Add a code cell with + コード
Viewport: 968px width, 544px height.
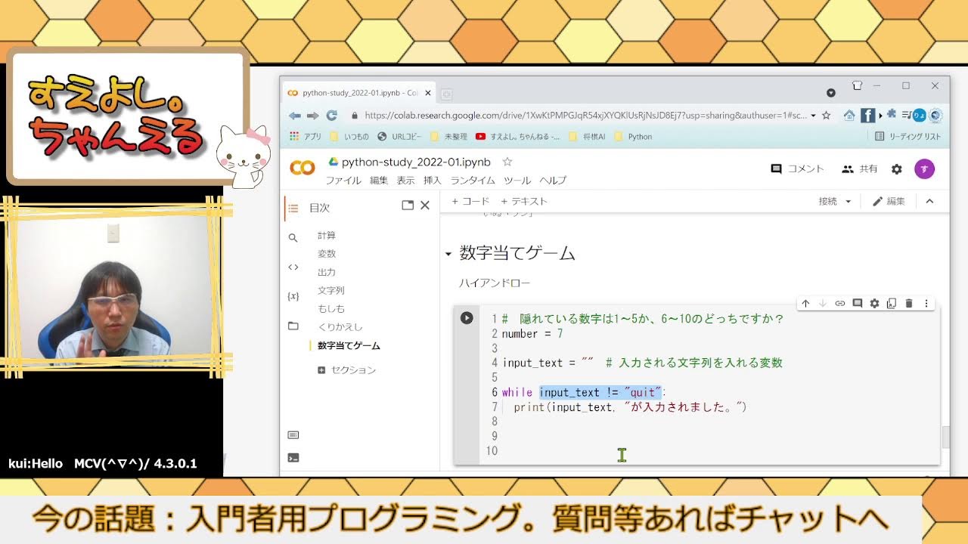click(470, 201)
